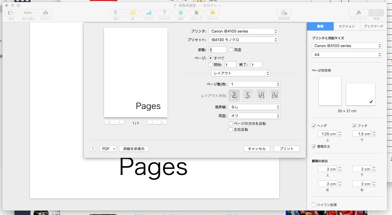This screenshot has width=392, height=215.
Task: Open the プリセット dropdown
Action: pyautogui.click(x=243, y=40)
